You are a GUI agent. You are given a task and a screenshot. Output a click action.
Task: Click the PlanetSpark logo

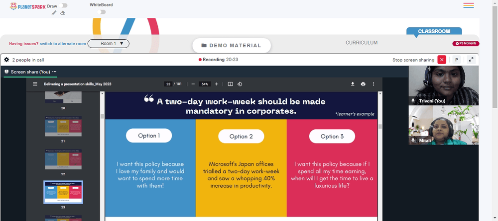[x=28, y=6]
